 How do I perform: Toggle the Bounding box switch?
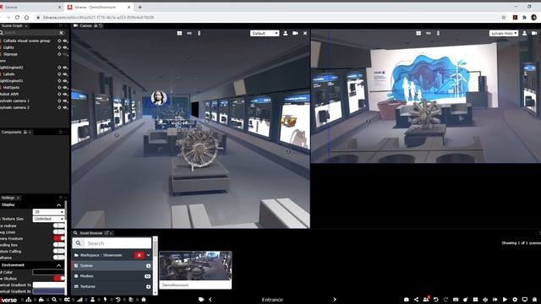click(x=59, y=245)
